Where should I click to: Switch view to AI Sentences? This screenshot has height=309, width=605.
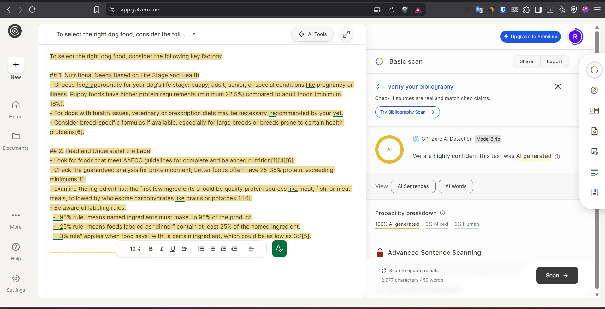(413, 186)
